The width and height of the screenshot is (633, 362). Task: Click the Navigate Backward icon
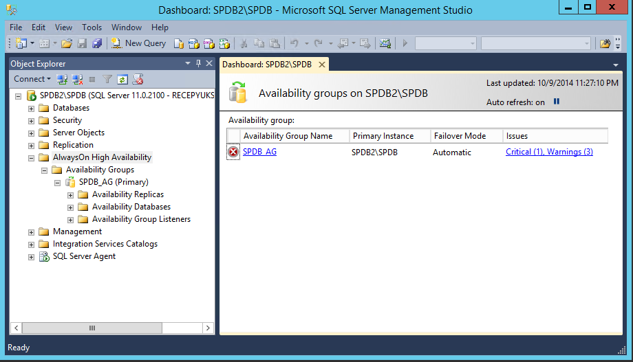click(343, 43)
